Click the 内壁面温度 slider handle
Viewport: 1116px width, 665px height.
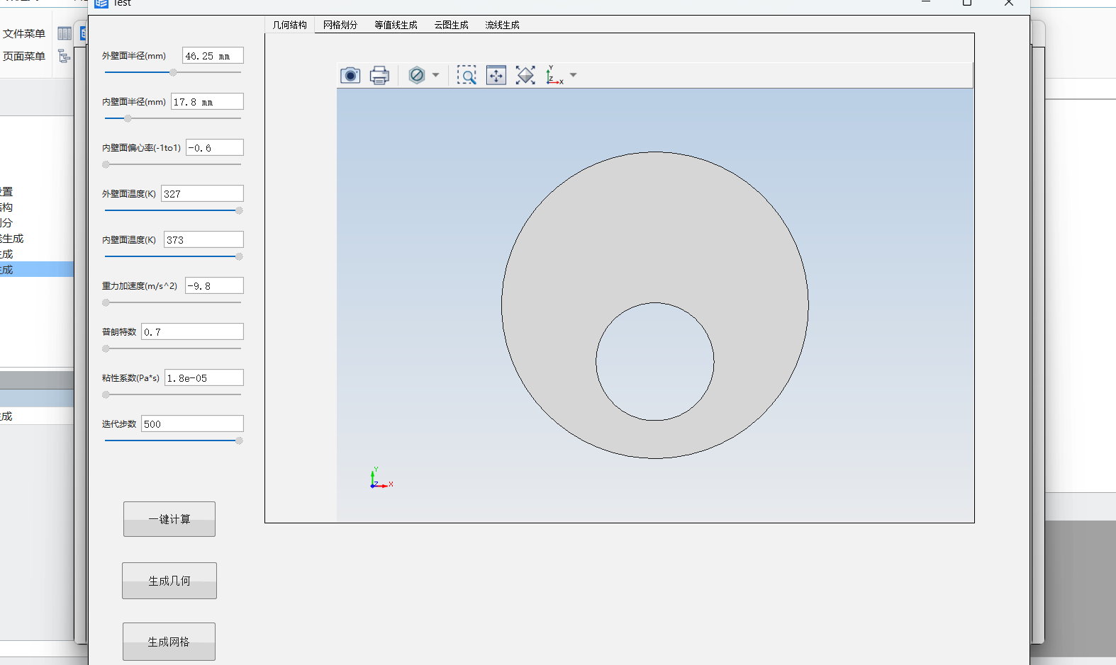click(x=239, y=256)
